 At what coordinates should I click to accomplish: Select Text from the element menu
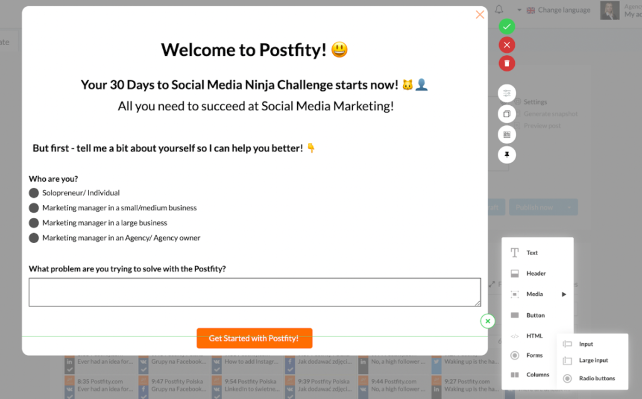(532, 253)
